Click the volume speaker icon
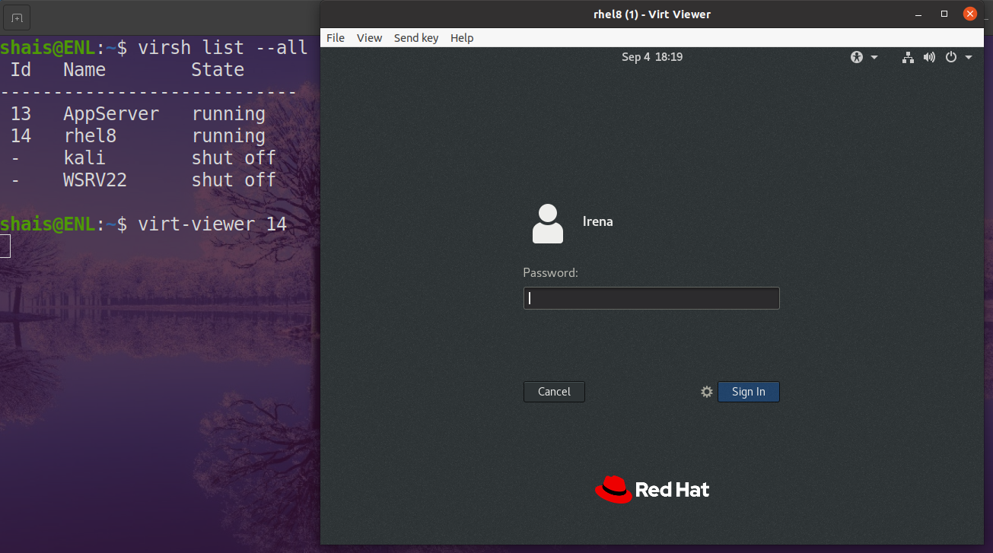The height and width of the screenshot is (553, 993). (929, 57)
